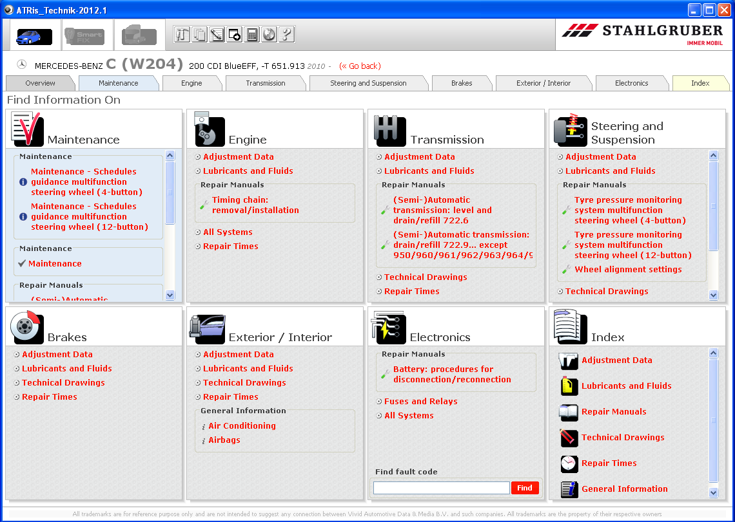Click scroll up arrow in Maintenance panel
Screen dimensions: 735x522
pos(170,155)
